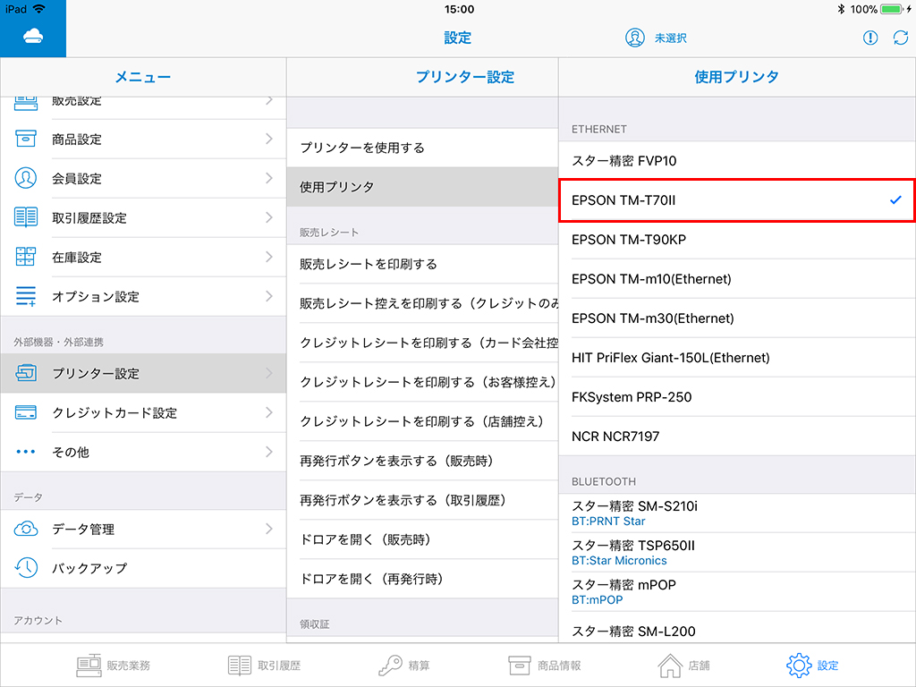
Task: Tap the 精算 key icon
Action: [x=390, y=666]
